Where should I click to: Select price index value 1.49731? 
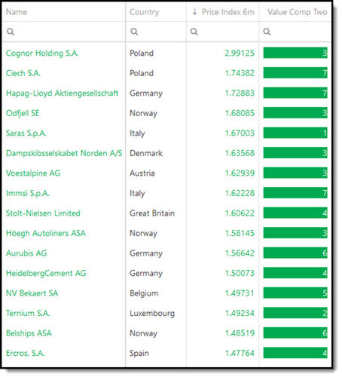pos(240,293)
